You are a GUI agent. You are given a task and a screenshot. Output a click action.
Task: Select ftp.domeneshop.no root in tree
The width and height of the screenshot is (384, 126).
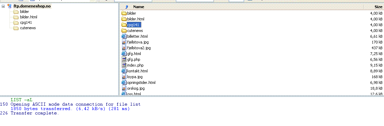pyautogui.click(x=32, y=6)
